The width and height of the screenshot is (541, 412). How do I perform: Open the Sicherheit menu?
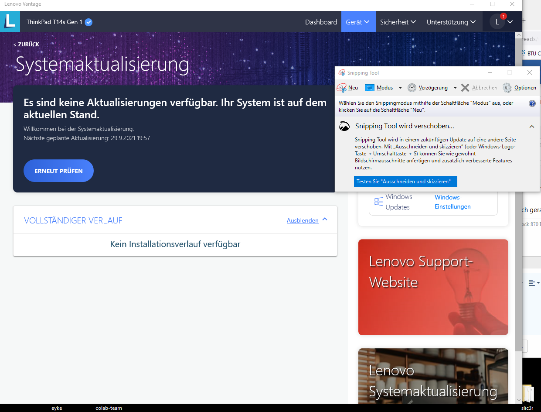tap(398, 22)
